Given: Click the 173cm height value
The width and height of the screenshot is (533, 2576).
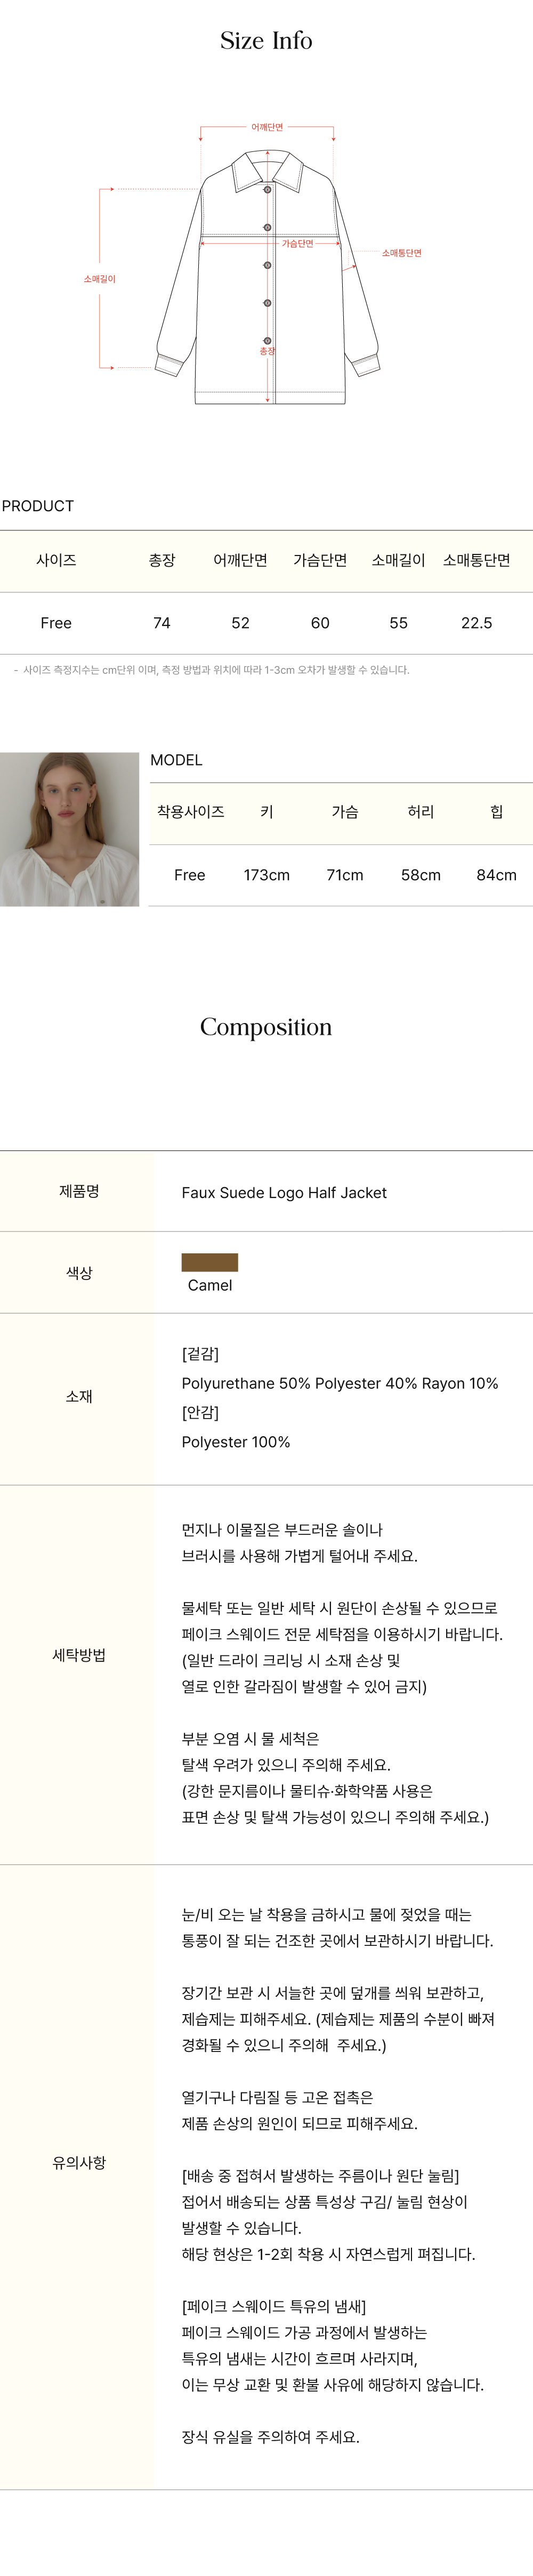Looking at the screenshot, I should click(x=266, y=875).
